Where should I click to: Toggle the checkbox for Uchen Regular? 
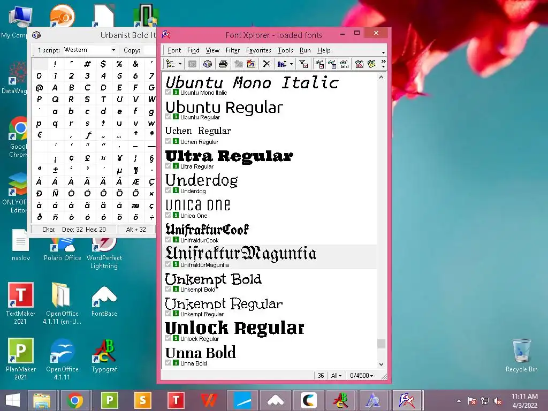[168, 141]
